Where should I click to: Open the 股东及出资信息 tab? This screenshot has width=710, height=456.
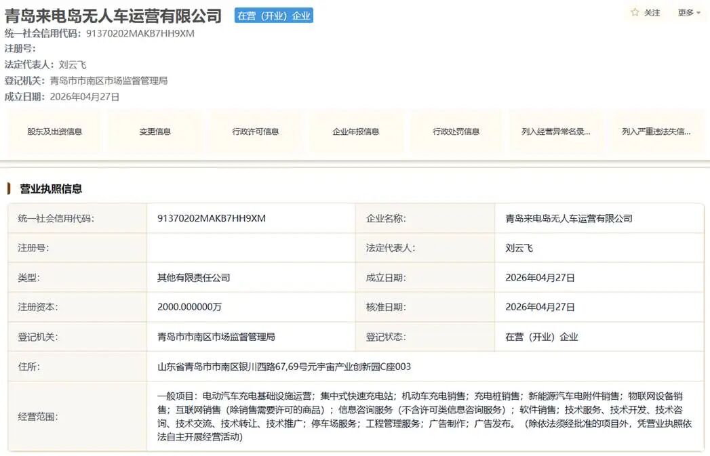(55, 131)
